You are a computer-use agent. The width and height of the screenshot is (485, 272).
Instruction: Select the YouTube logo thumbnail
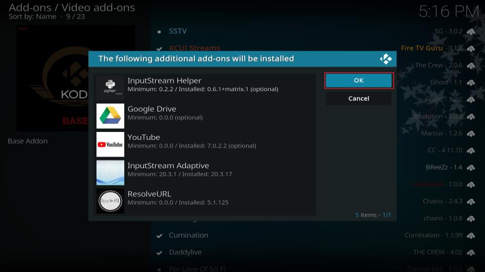pyautogui.click(x=110, y=145)
